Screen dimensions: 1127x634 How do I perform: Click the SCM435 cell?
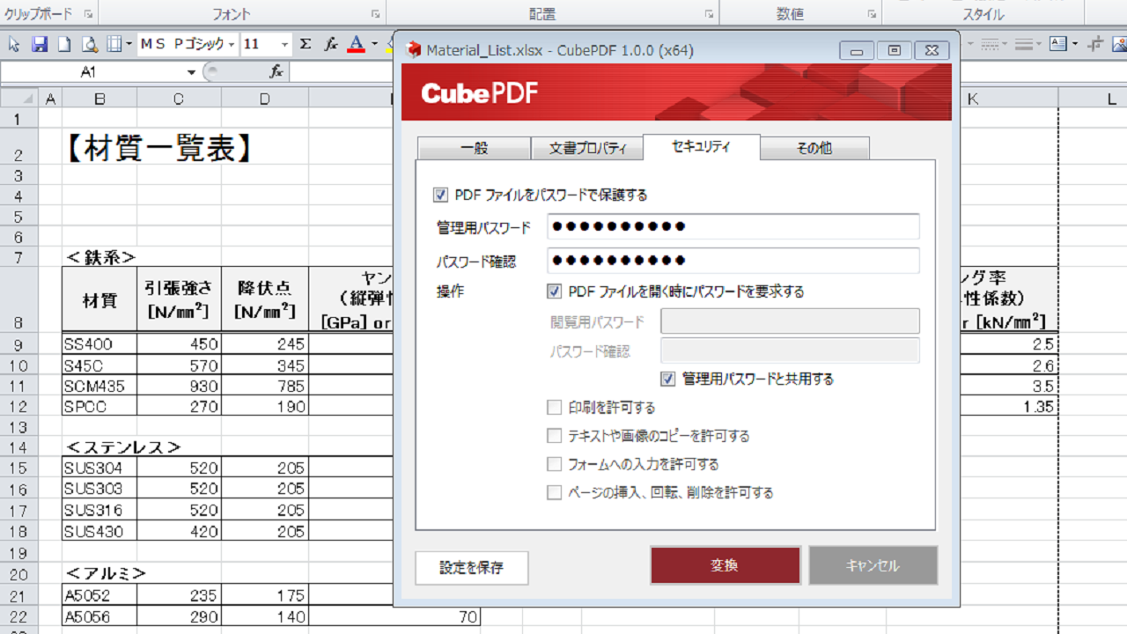99,386
